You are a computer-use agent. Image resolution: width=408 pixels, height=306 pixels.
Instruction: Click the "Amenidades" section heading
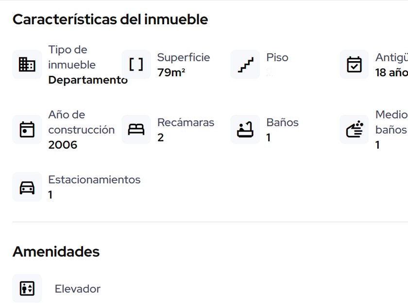[56, 252]
